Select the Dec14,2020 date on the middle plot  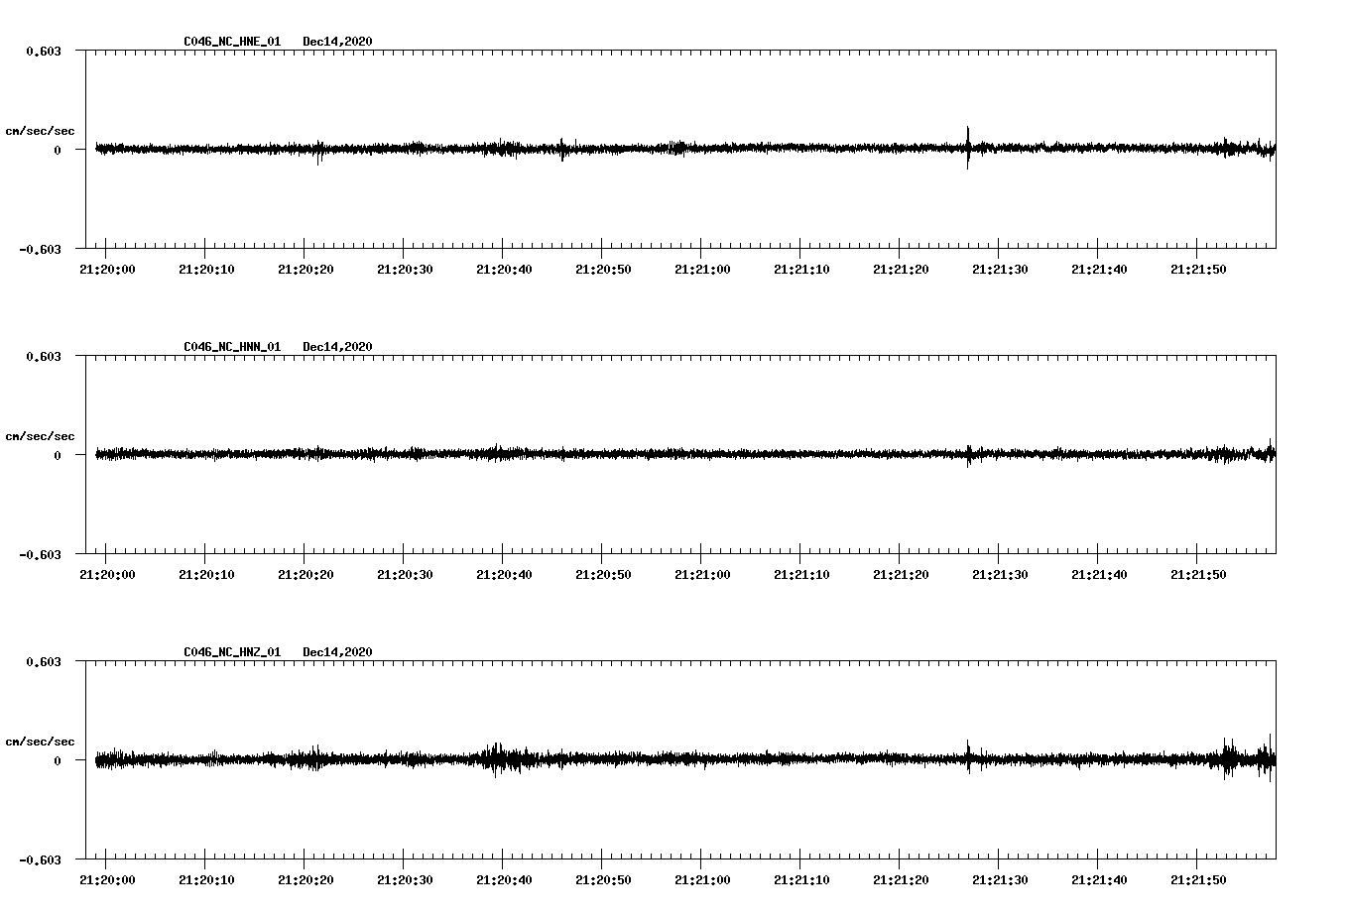pos(338,346)
